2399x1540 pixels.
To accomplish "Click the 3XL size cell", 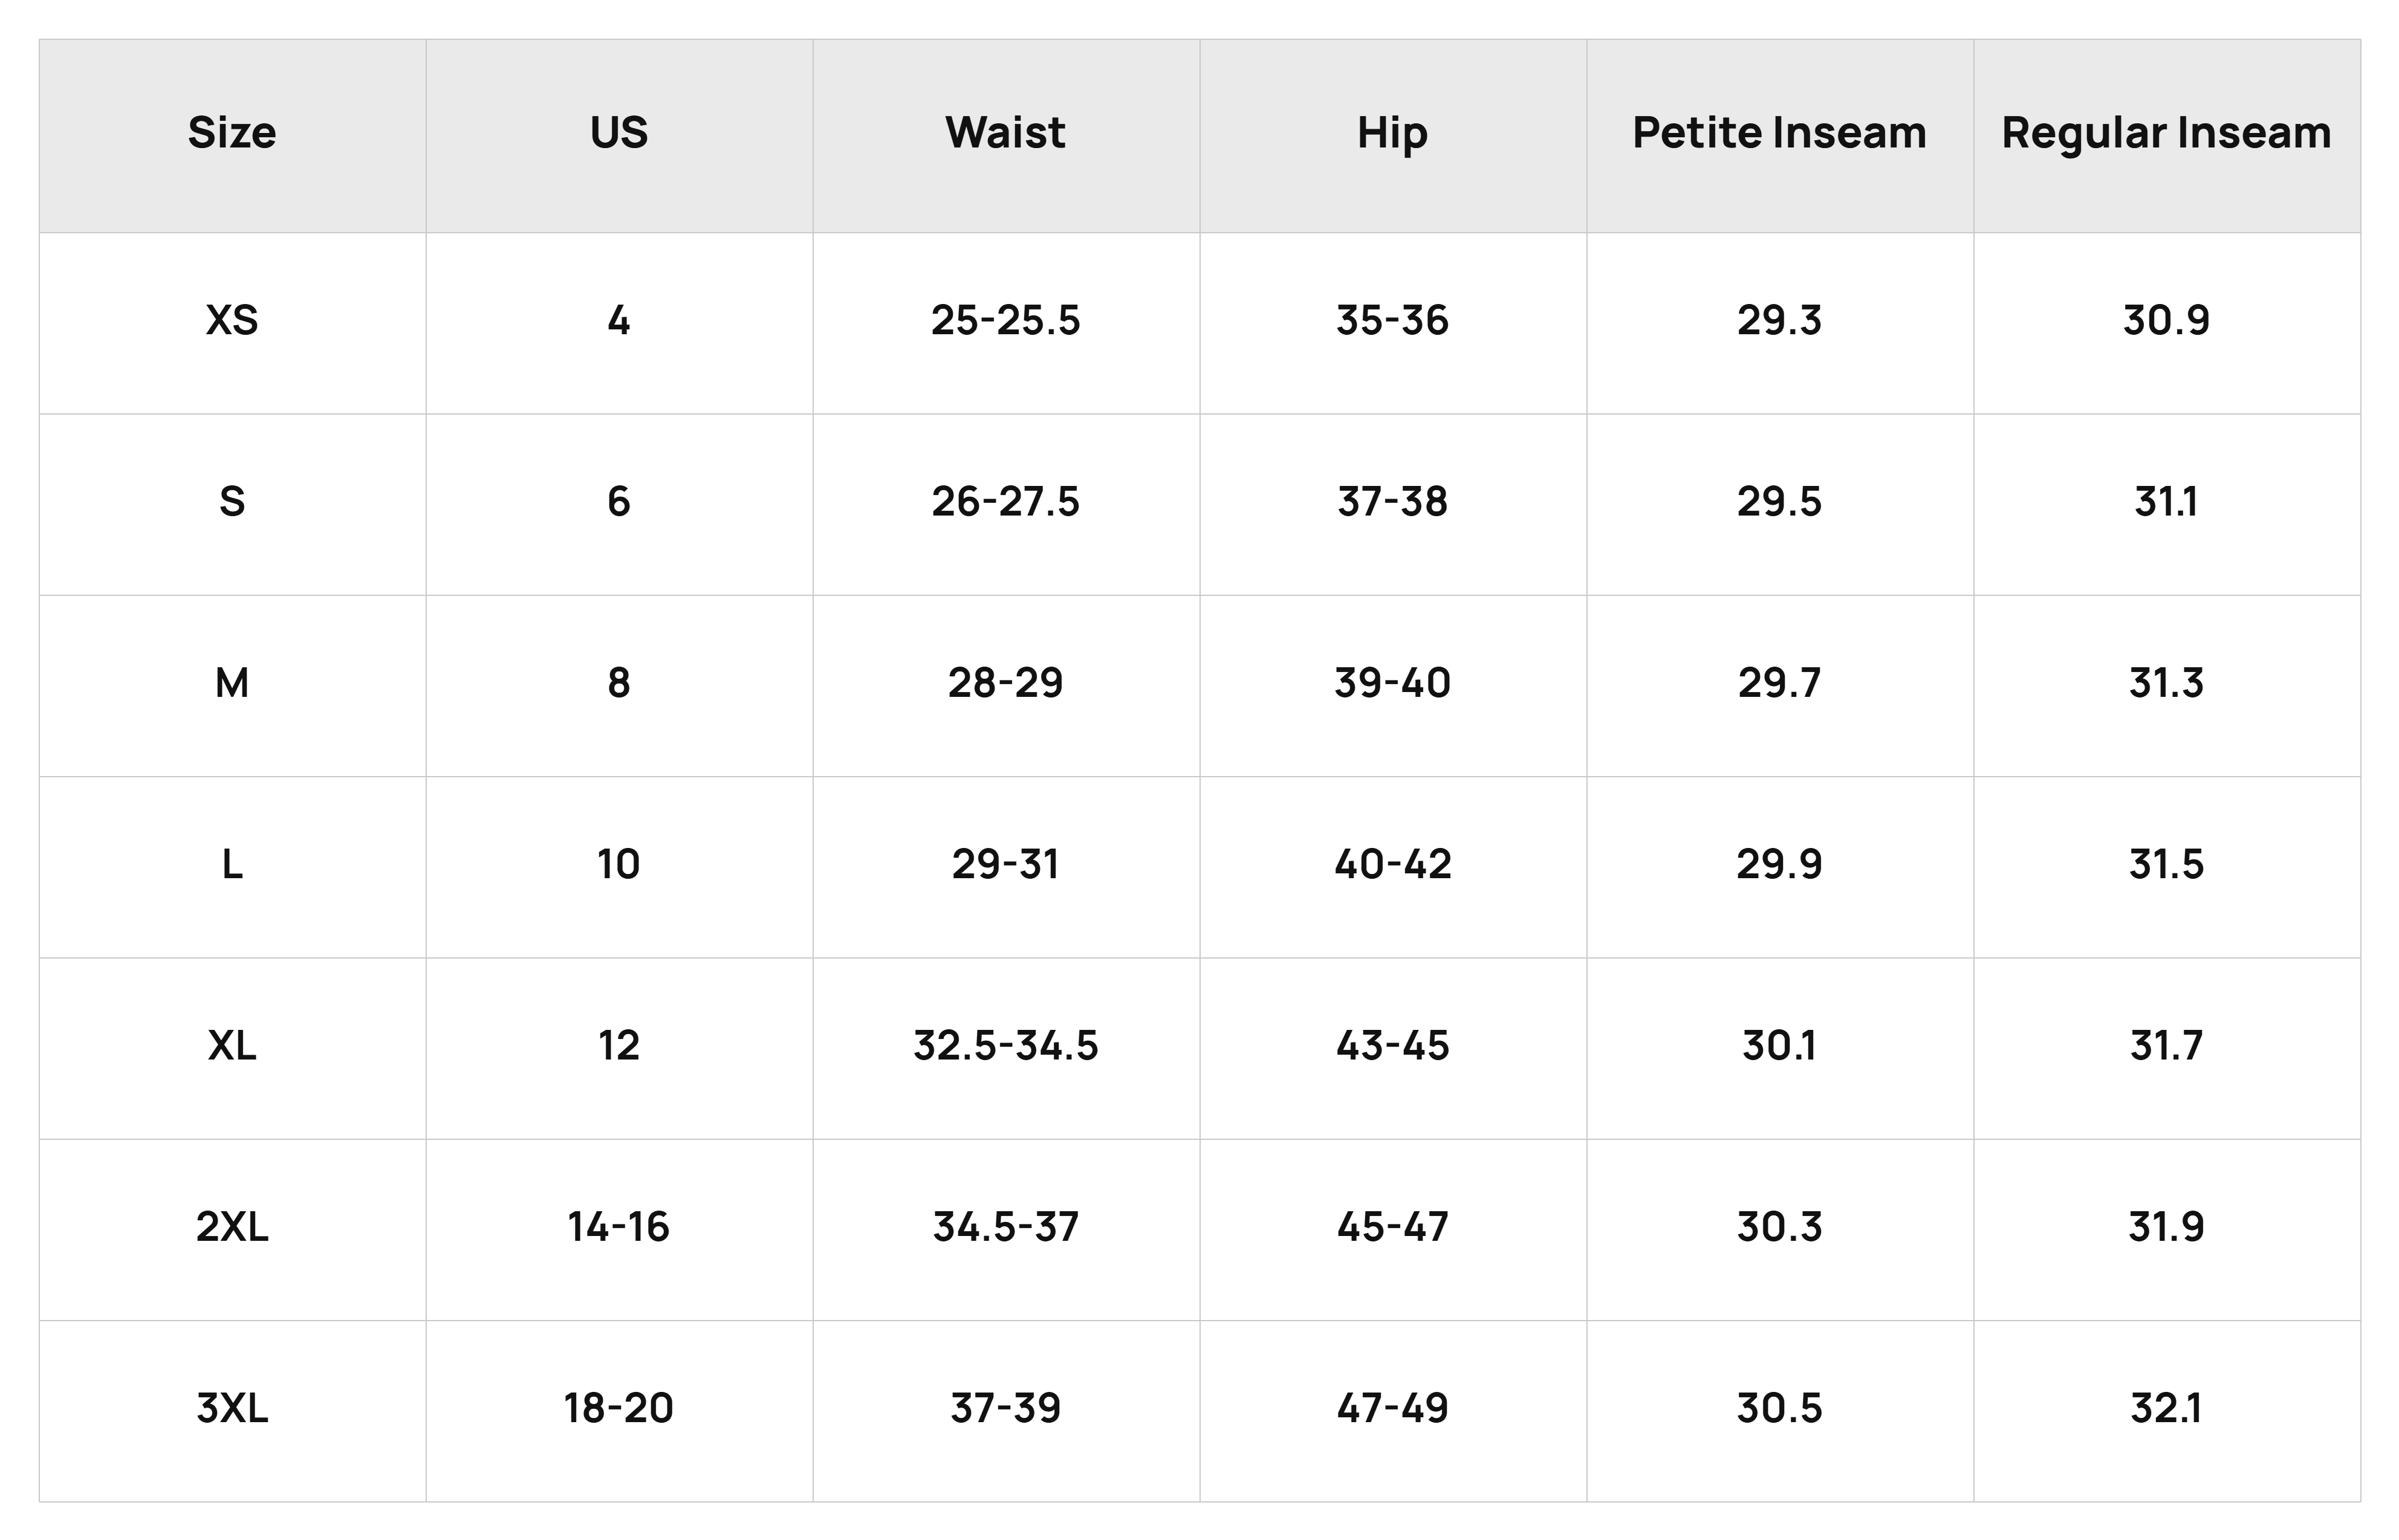I will 232,1408.
